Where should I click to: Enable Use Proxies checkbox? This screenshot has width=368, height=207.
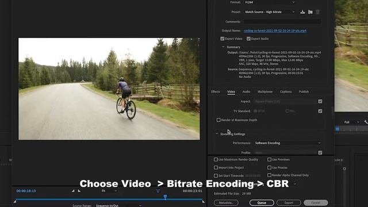coord(269,167)
